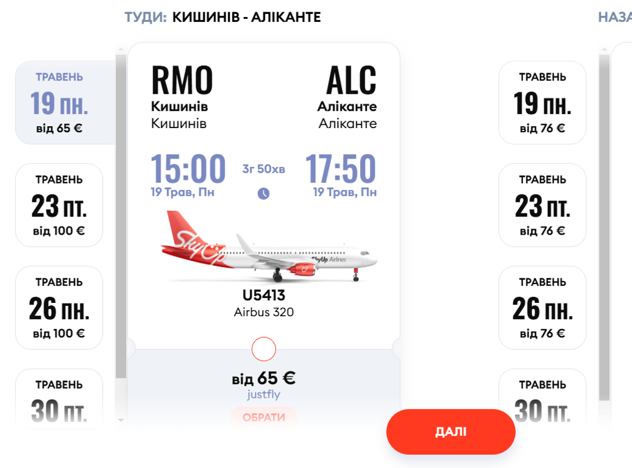Click the return dates scrollbar thumb
Screen dimensions: 632x468
[604, 225]
